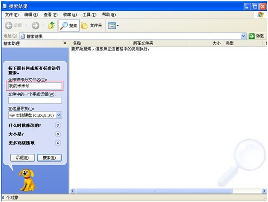This screenshot has height=202, width=268.
Task: Open the 查看(V) menu
Action: coord(50,15)
